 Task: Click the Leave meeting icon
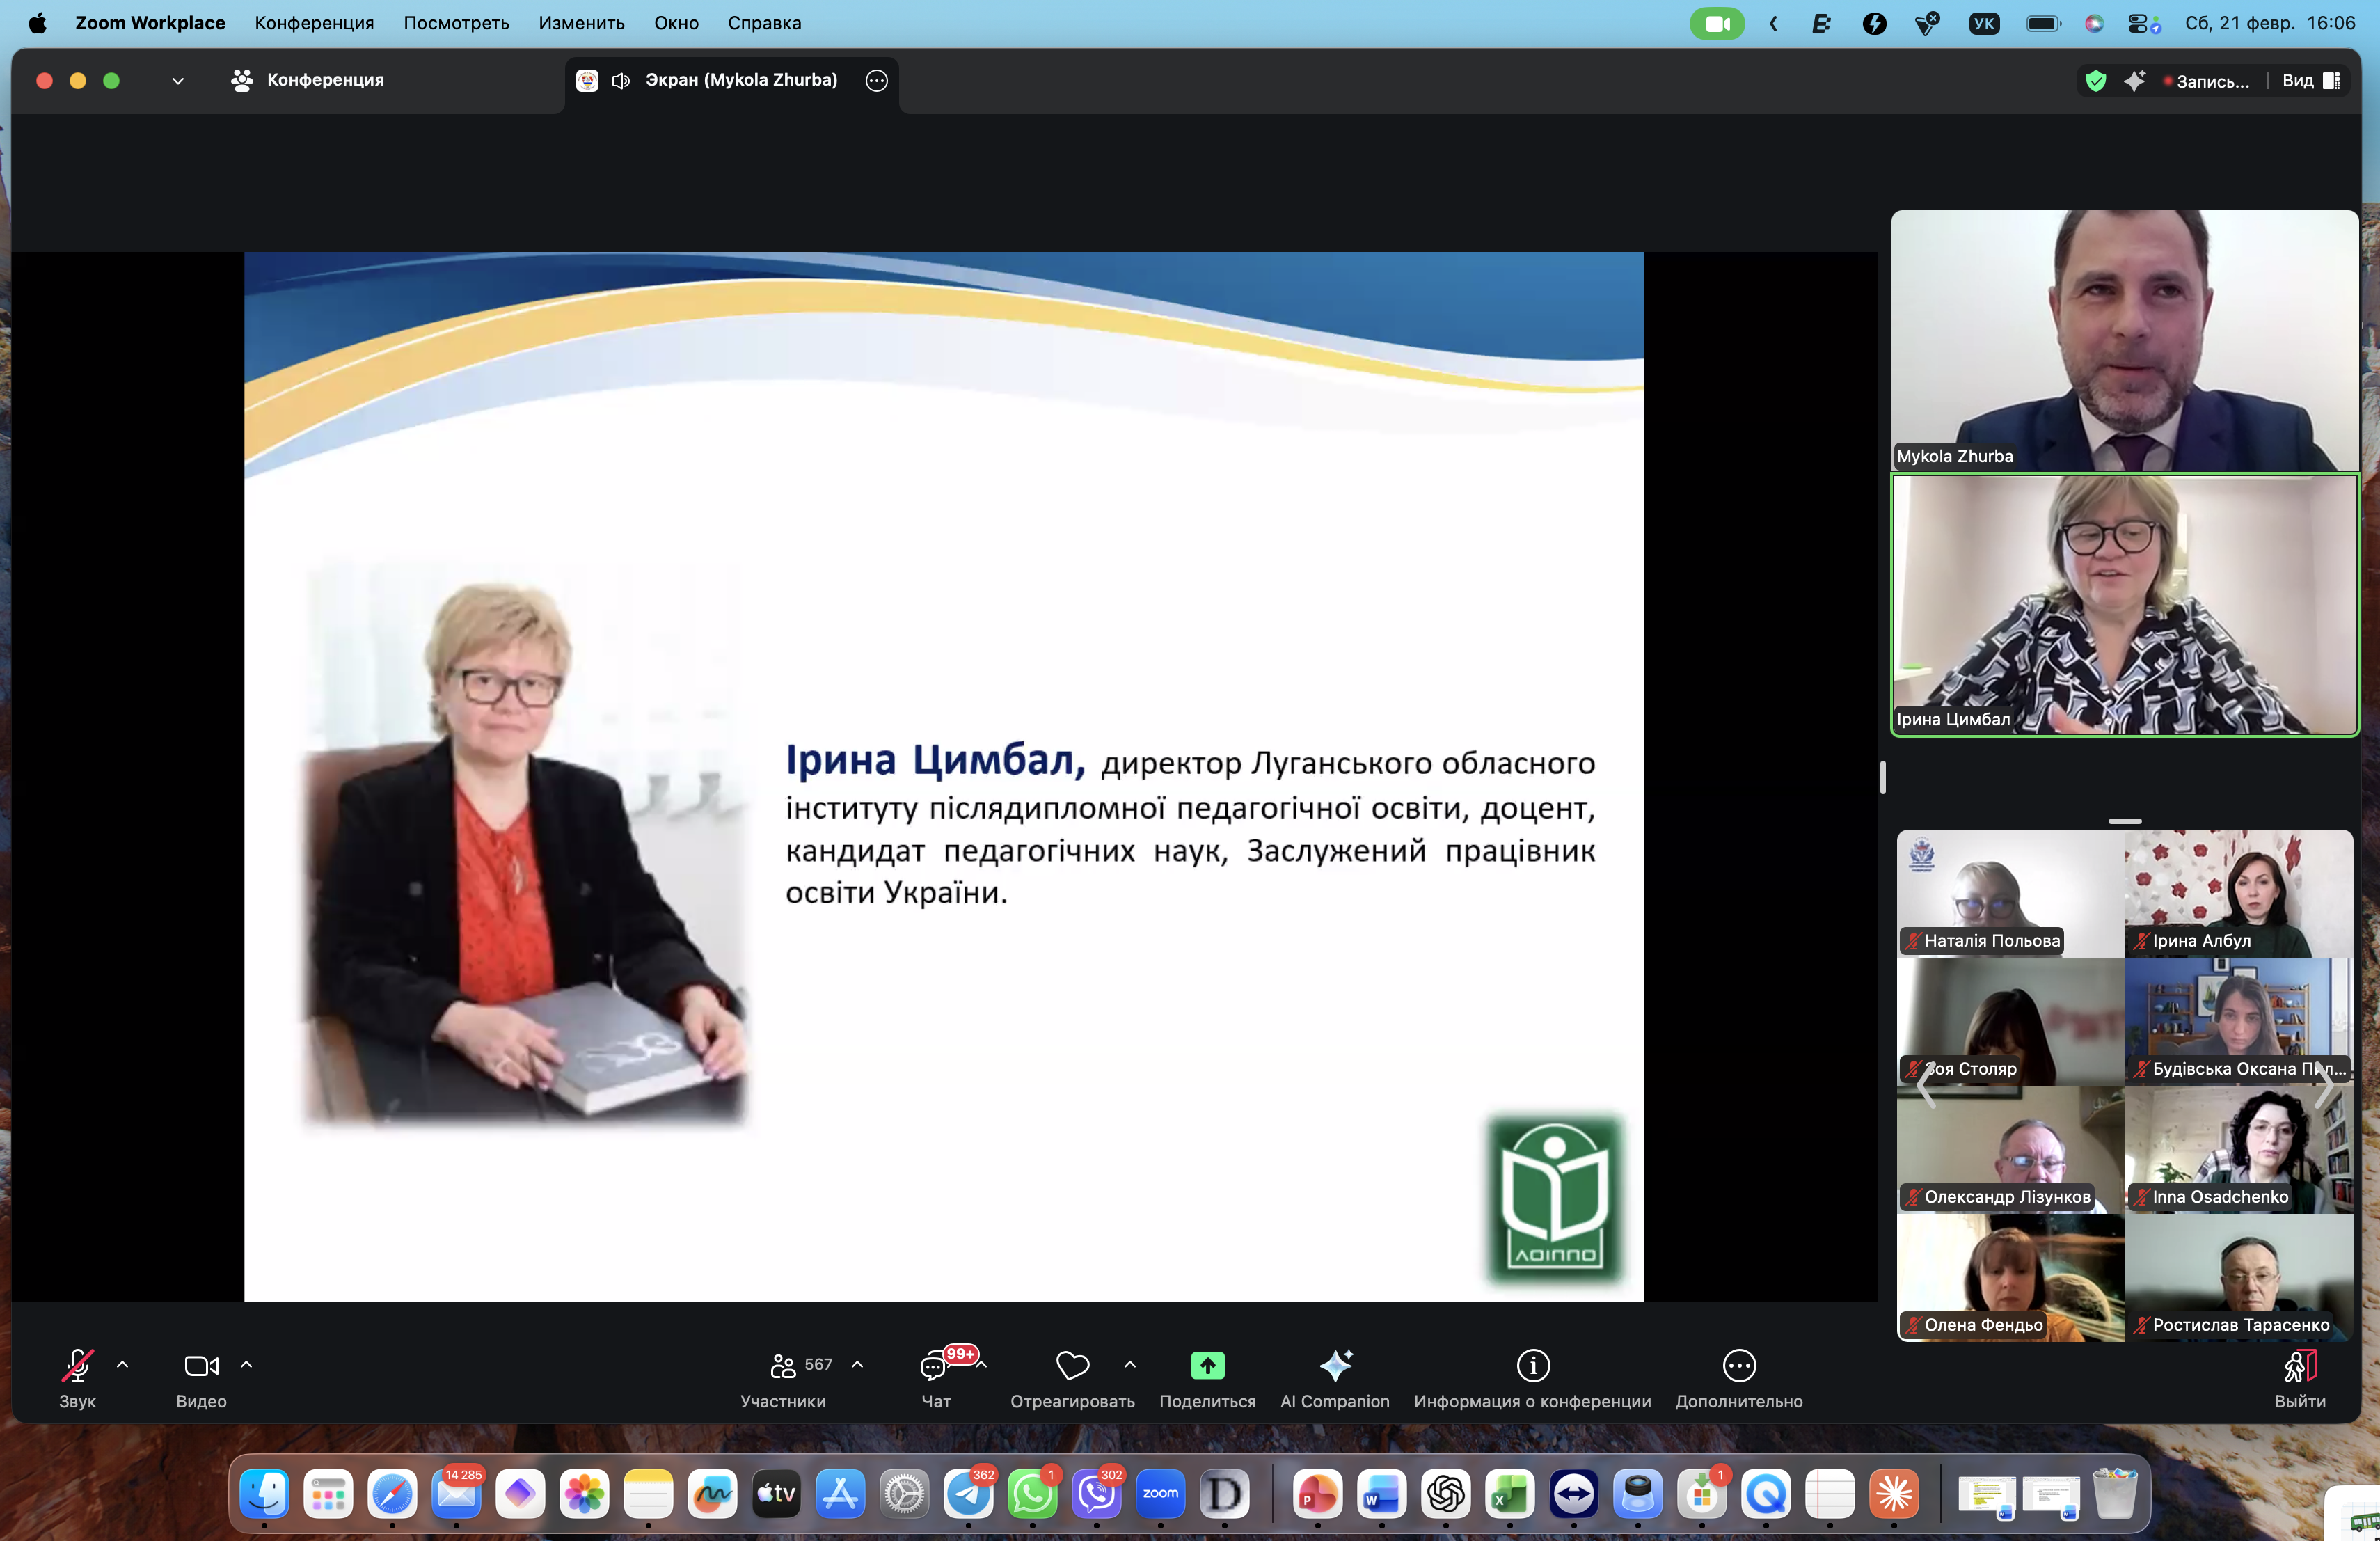pos(2299,1366)
